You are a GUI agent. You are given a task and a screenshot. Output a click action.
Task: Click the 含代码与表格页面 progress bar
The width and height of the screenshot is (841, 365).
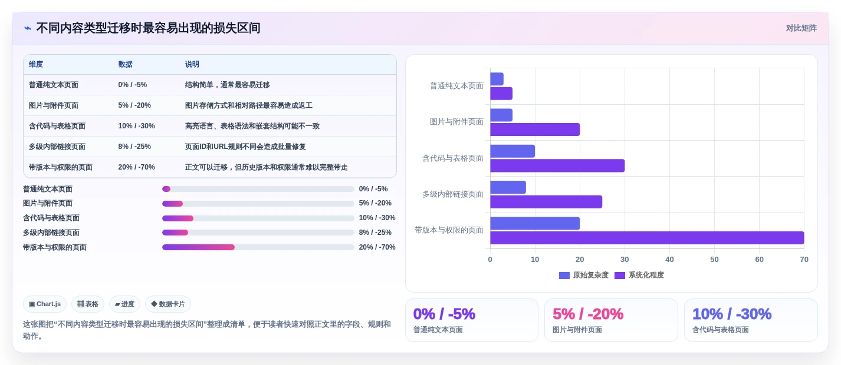pos(258,218)
